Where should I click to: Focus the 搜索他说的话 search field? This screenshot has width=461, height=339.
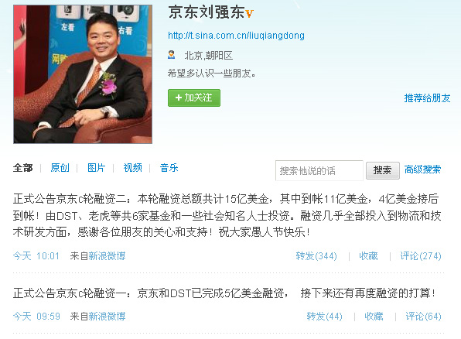click(319, 170)
